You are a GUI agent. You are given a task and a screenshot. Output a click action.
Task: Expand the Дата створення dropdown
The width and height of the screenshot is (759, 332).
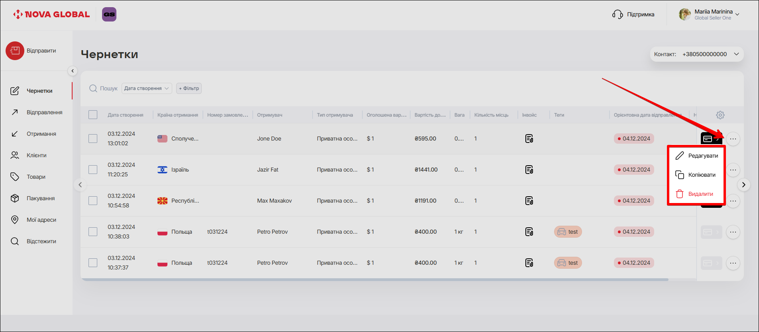[146, 88]
